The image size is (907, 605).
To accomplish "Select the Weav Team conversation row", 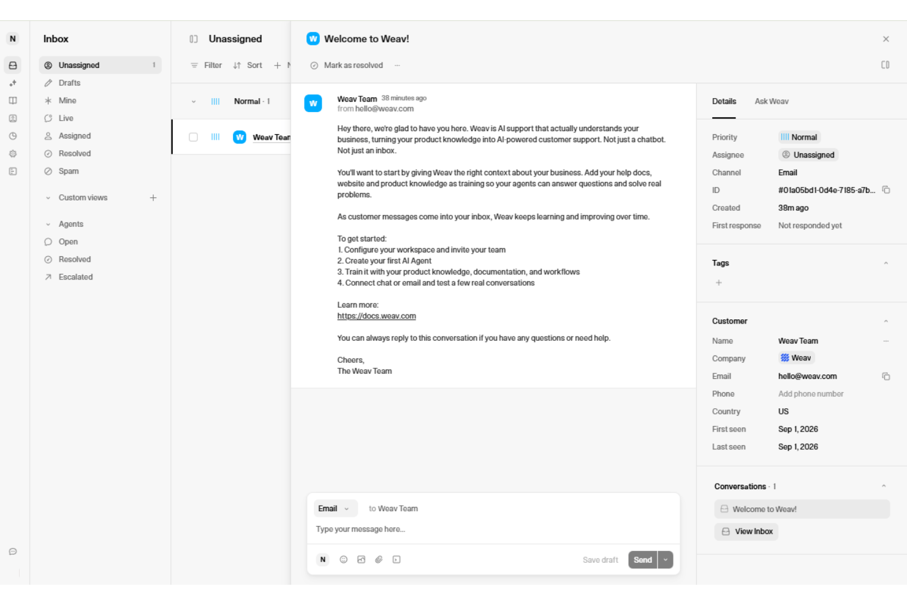I will [232, 137].
